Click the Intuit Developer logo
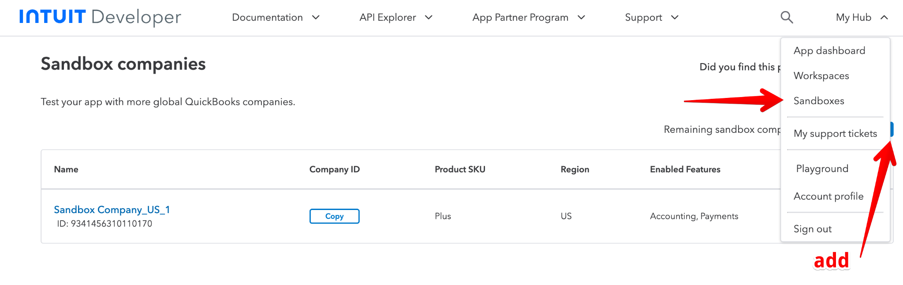This screenshot has width=903, height=285. pos(100,17)
